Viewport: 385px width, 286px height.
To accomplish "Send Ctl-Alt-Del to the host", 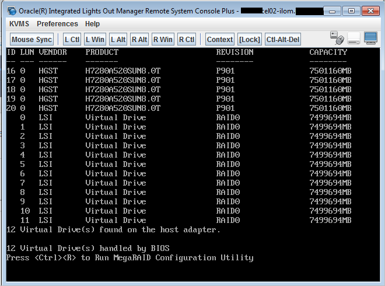I will [x=282, y=39].
